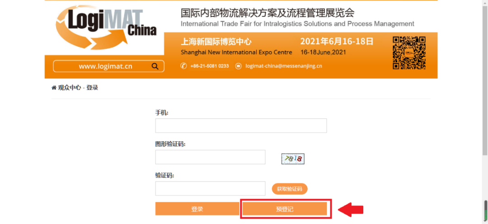Focus the 手机 phone number field
This screenshot has width=488, height=224.
(241, 126)
